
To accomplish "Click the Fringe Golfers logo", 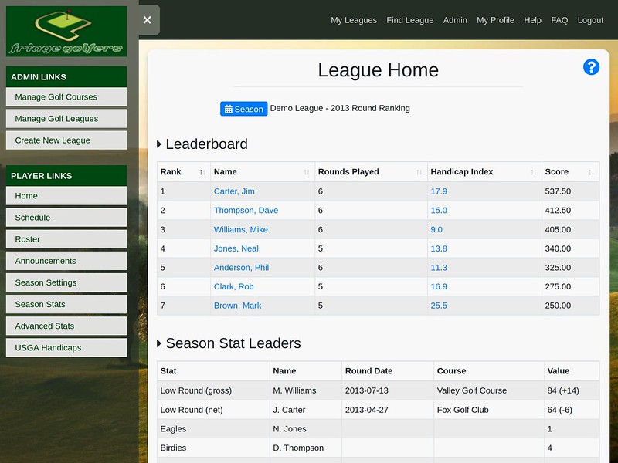I will click(66, 31).
